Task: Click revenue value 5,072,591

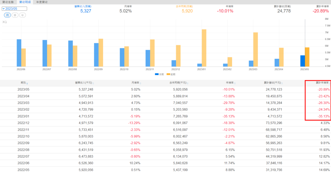Action: coord(86,96)
